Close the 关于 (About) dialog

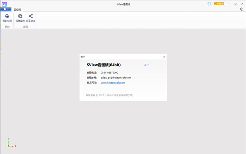[x=164, y=57]
